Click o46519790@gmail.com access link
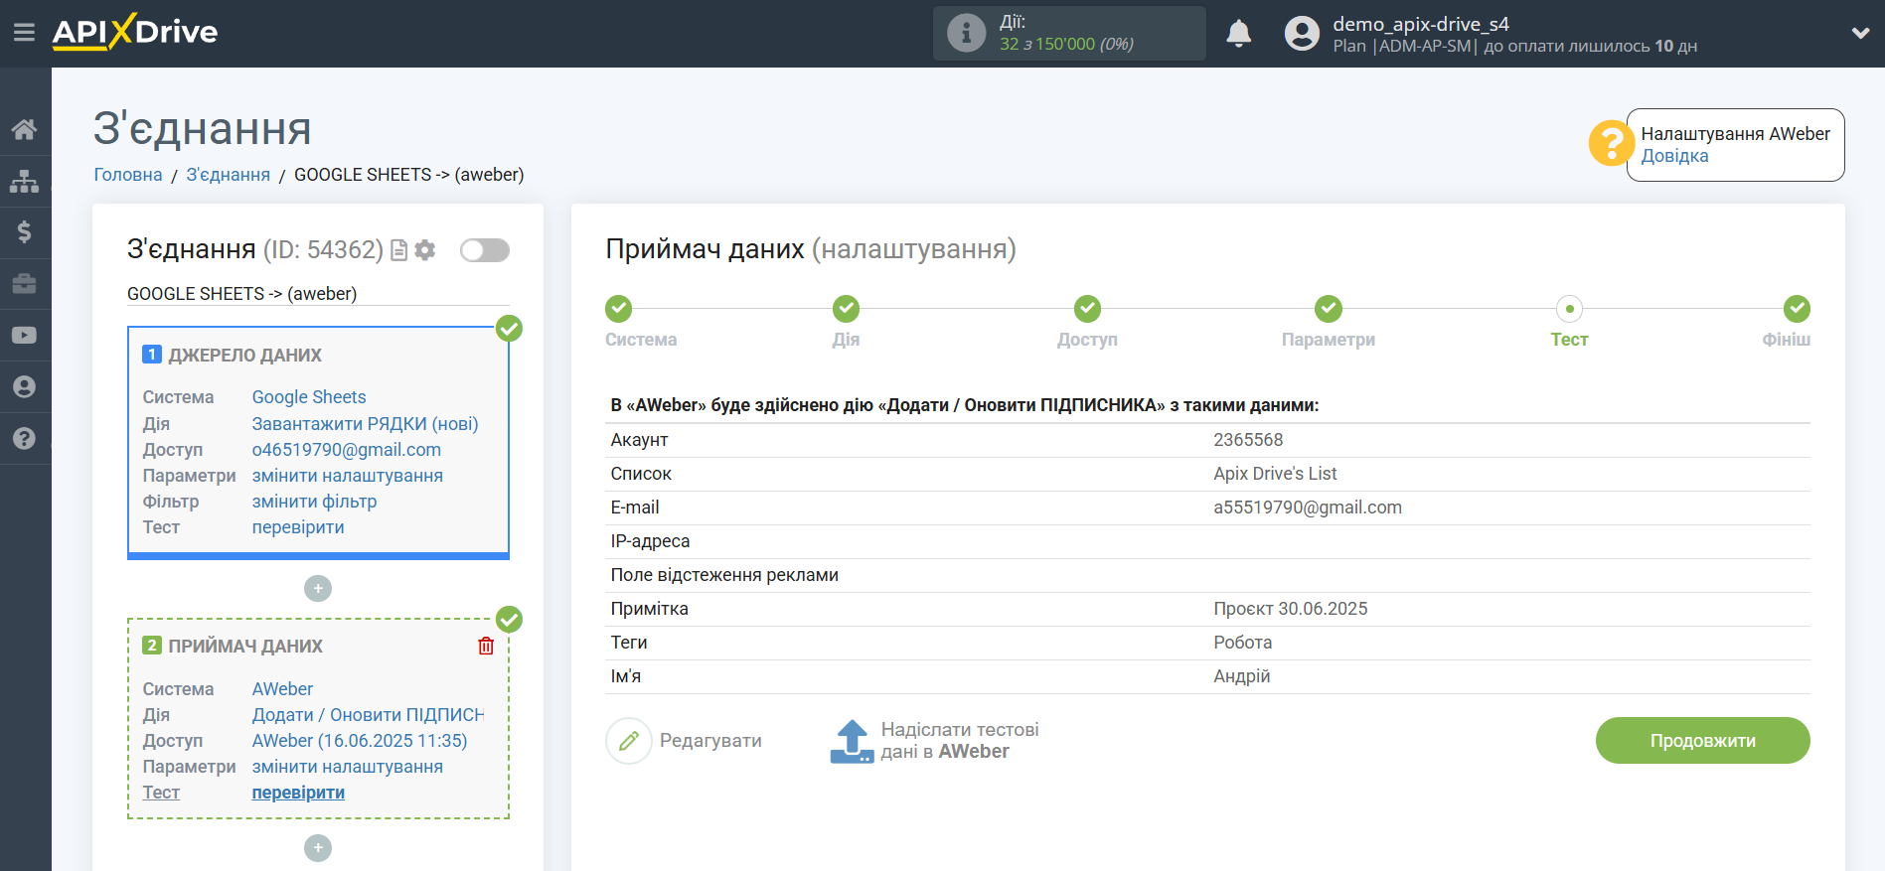1885x871 pixels. pyautogui.click(x=346, y=450)
